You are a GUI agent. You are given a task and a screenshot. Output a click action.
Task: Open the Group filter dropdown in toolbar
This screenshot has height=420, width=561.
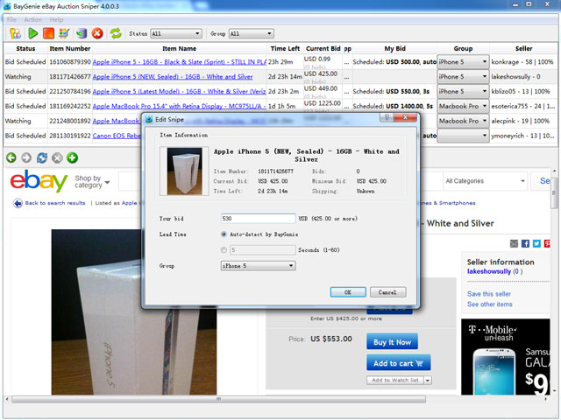(x=250, y=34)
